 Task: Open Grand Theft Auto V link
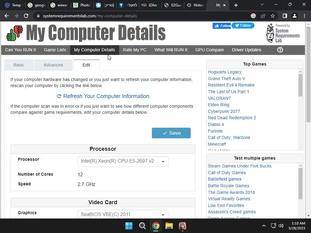(x=226, y=79)
